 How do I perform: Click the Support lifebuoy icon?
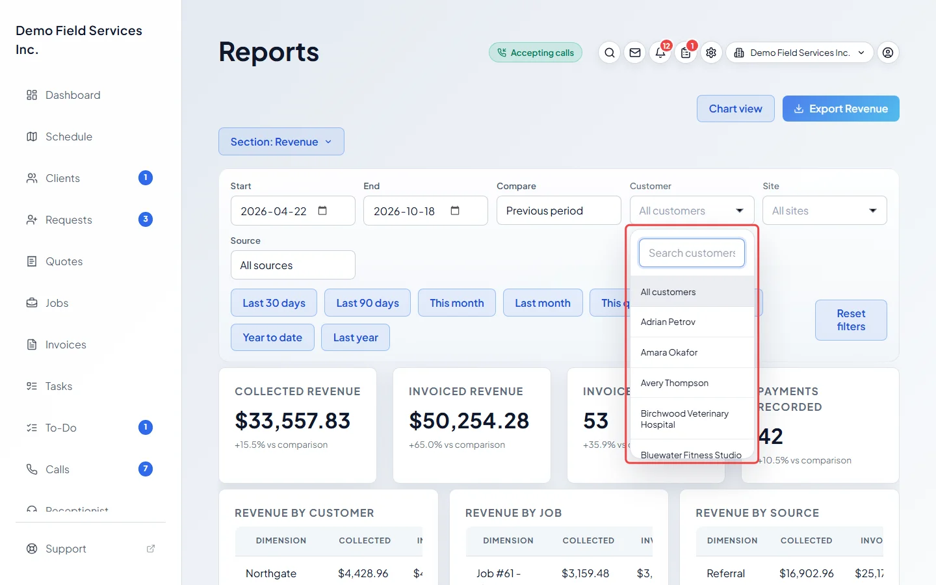(32, 549)
